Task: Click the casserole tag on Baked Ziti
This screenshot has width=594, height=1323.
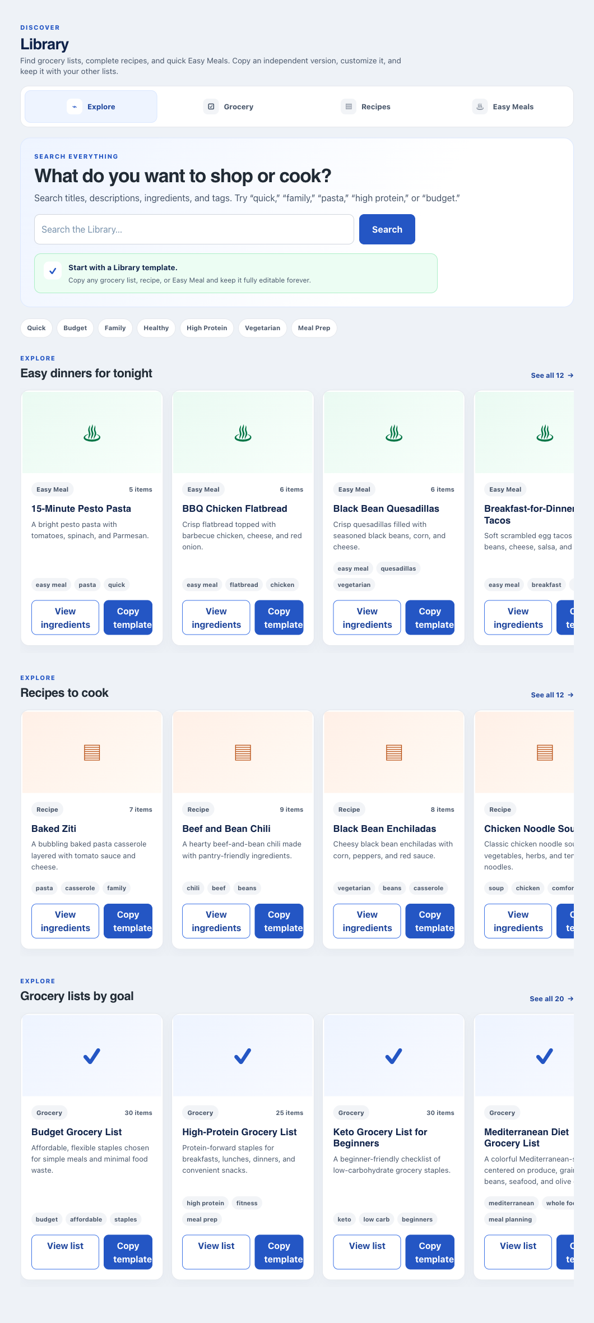Action: point(80,888)
